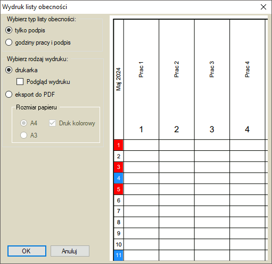Click the 'Prac 1' column header
Image resolution: width=272 pixels, height=264 pixels.
[141, 79]
